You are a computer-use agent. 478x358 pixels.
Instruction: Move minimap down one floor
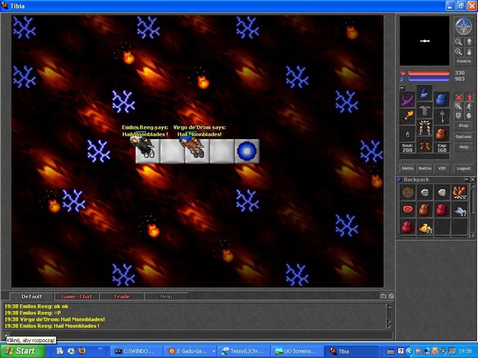469,52
